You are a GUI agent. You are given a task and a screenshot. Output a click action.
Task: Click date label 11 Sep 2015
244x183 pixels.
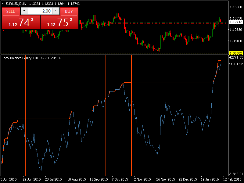(99, 179)
